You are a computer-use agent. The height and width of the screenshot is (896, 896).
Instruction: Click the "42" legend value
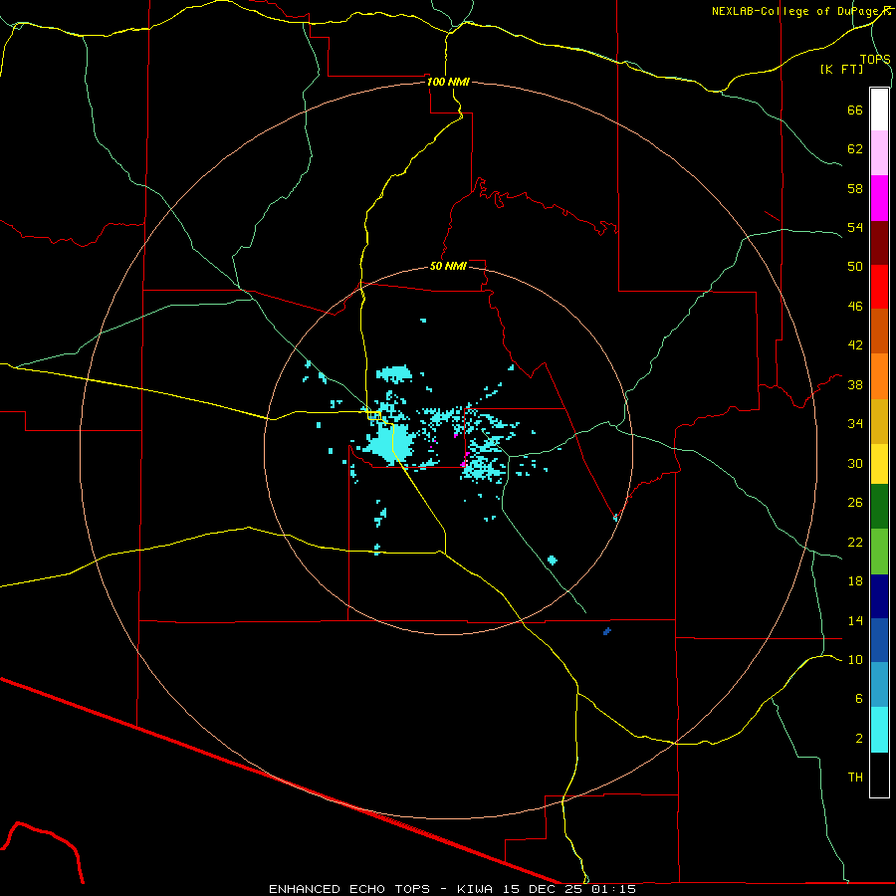[x=855, y=344]
